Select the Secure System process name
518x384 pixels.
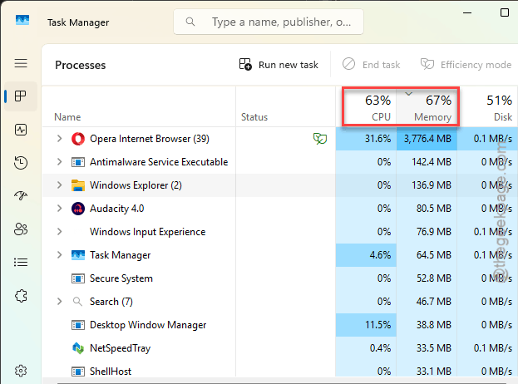[x=121, y=278]
